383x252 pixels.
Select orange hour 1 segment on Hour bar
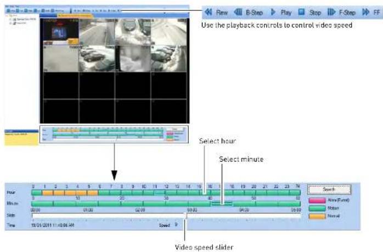(x=48, y=193)
